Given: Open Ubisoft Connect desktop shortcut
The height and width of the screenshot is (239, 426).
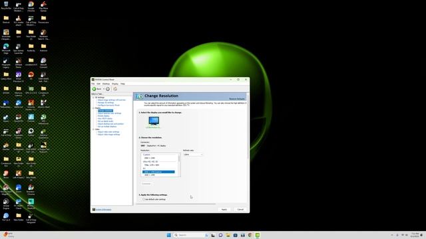Looking at the screenshot, I should [x=43, y=63].
